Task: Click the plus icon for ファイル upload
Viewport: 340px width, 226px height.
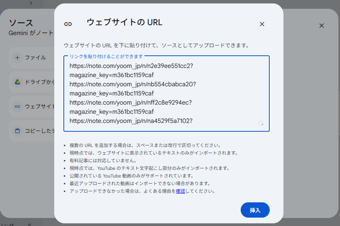Action: (x=18, y=58)
